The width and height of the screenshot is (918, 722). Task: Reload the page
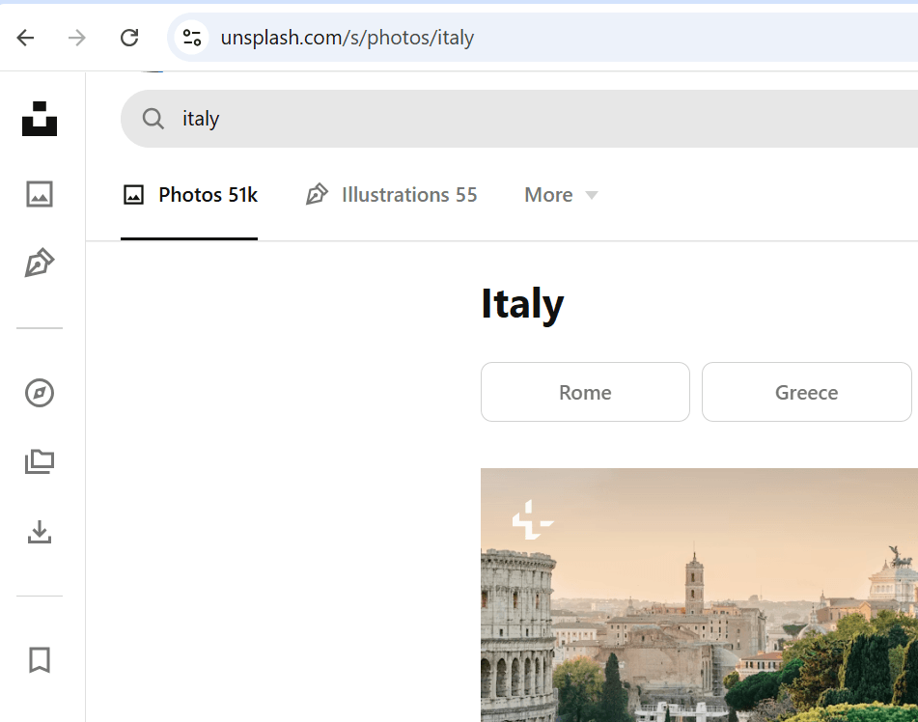128,38
